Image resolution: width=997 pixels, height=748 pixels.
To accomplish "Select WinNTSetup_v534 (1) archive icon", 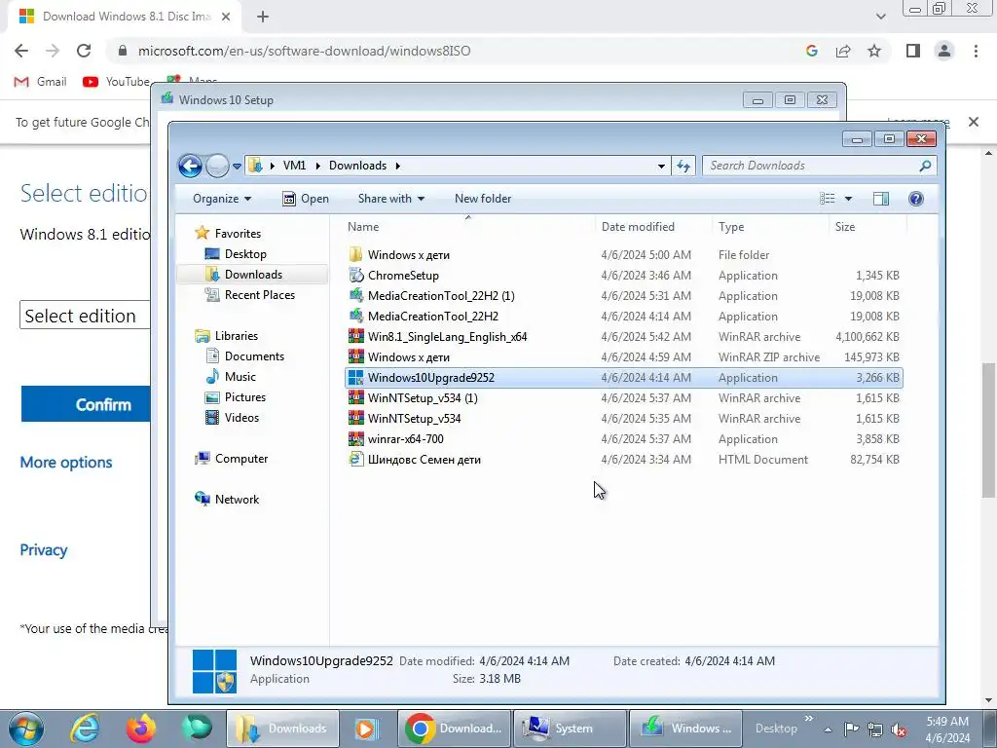I will click(356, 398).
